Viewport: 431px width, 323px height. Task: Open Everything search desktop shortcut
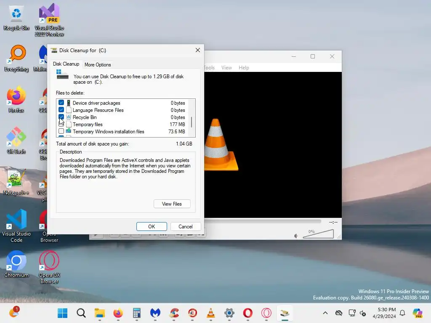tap(16, 58)
